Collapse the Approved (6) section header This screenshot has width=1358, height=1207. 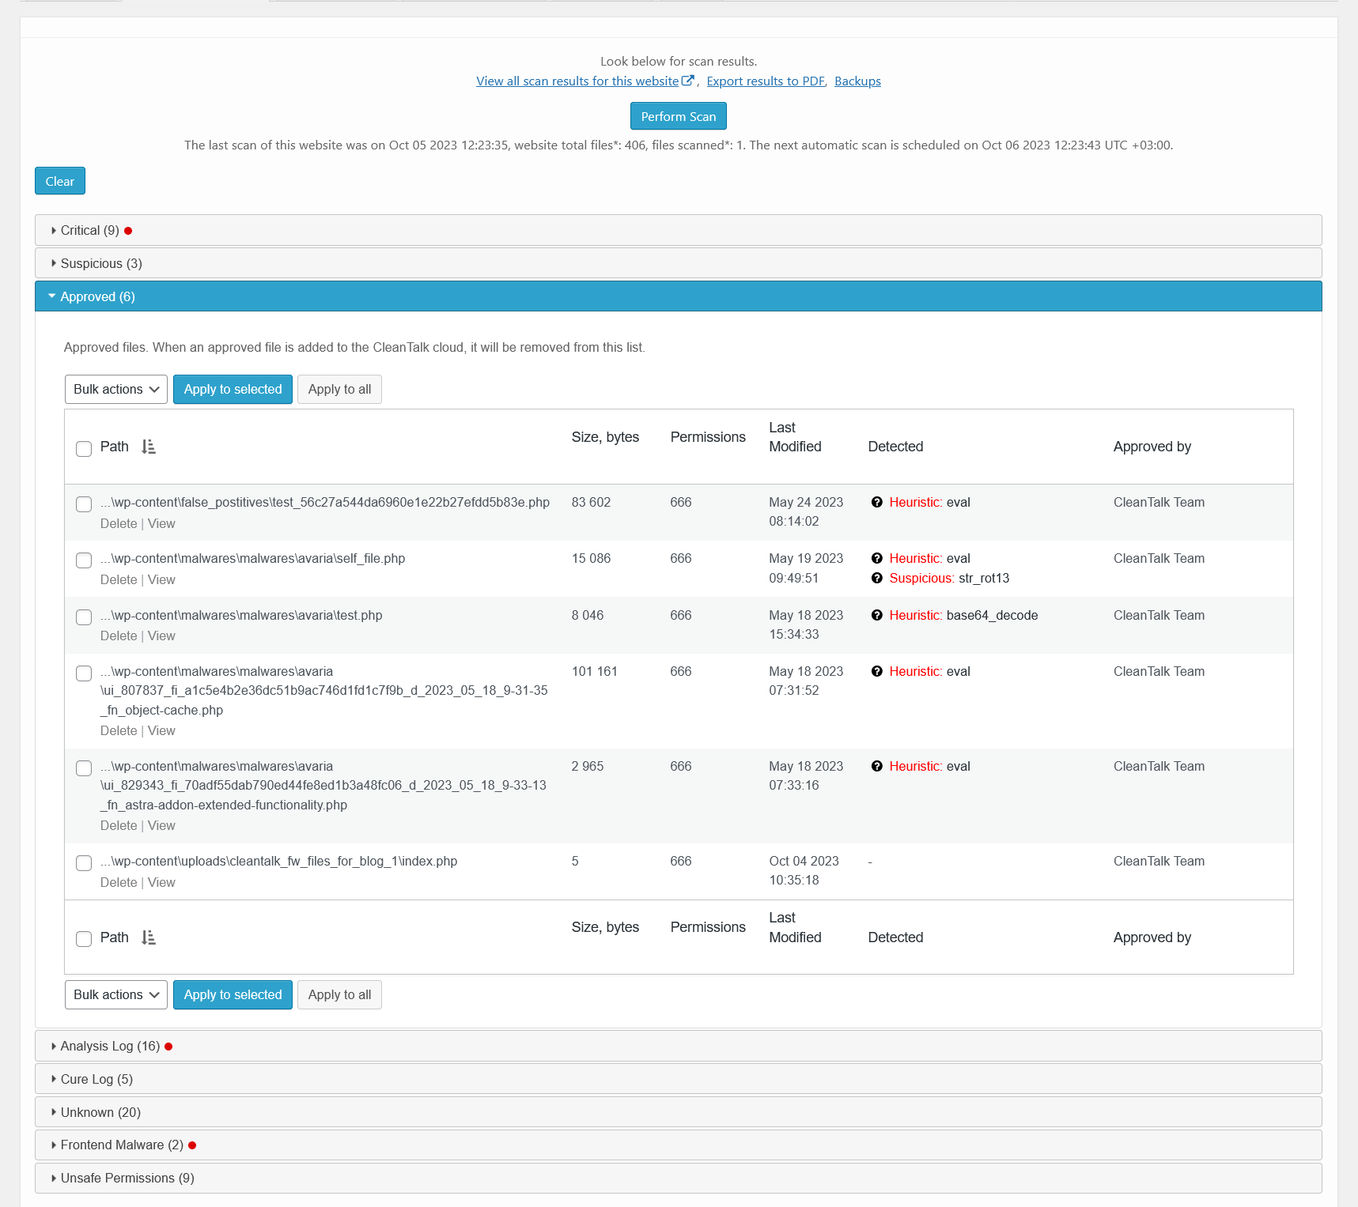click(x=679, y=296)
